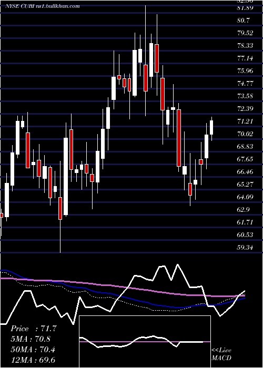Click the 12MA : 69.6 readout
Viewport: 263px width, 368px height.
tap(33, 360)
